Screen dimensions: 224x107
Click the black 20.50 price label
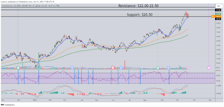click(x=218, y=19)
